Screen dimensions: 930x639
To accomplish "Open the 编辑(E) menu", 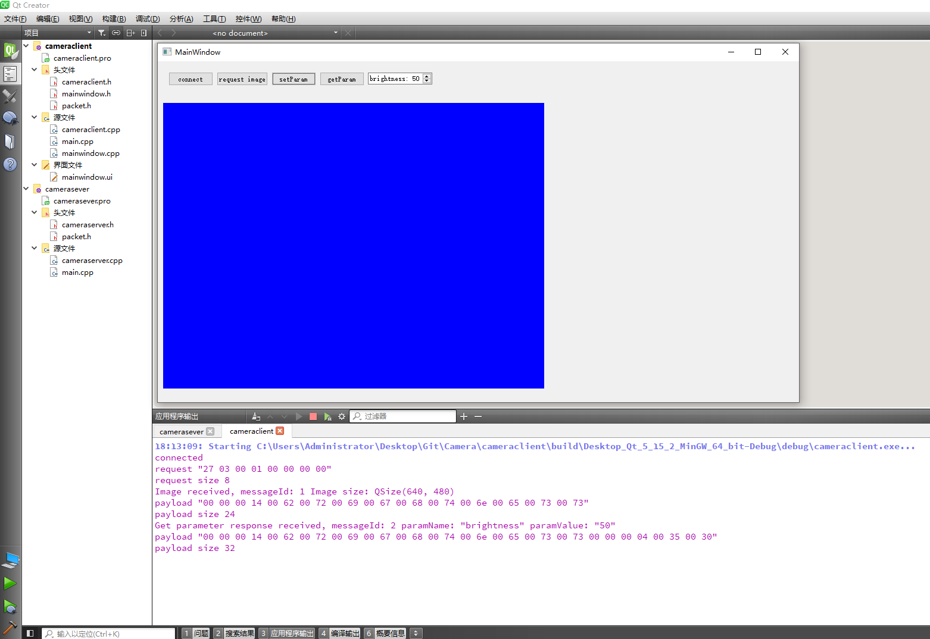I will click(x=48, y=19).
